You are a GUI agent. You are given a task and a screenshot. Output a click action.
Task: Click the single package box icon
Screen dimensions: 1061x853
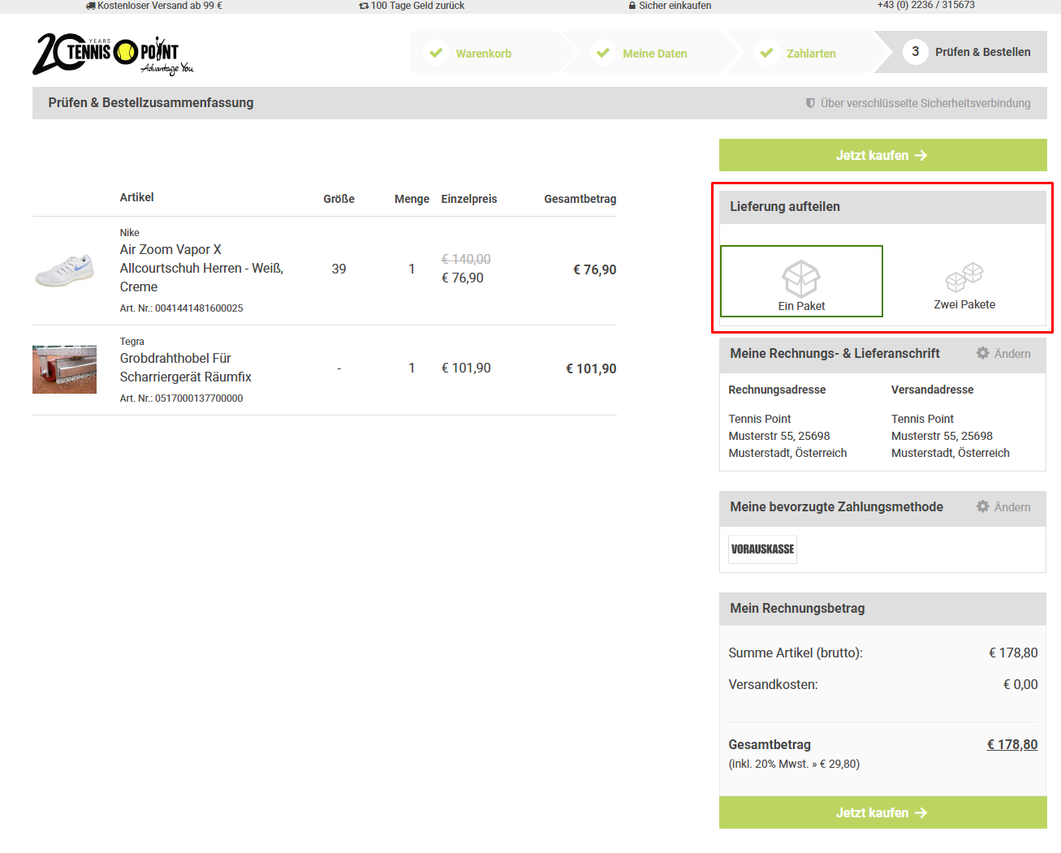click(801, 278)
